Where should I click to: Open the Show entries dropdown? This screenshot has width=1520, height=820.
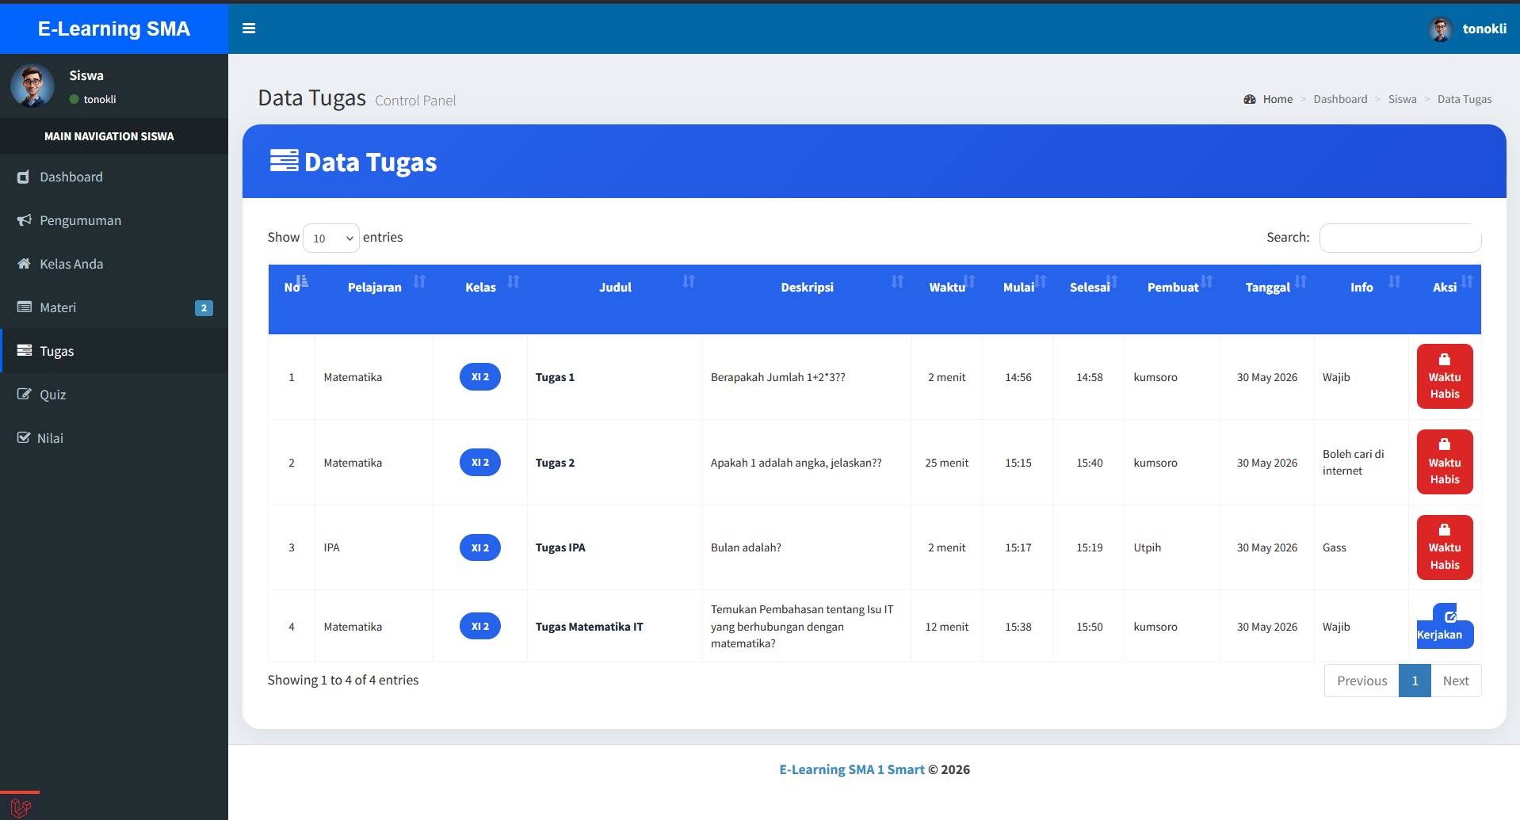331,238
